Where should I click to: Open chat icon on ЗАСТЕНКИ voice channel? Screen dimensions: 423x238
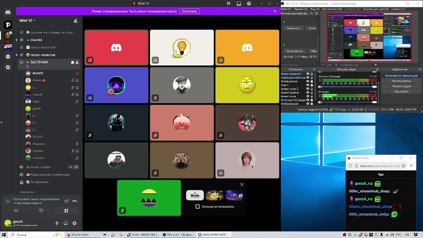click(72, 62)
